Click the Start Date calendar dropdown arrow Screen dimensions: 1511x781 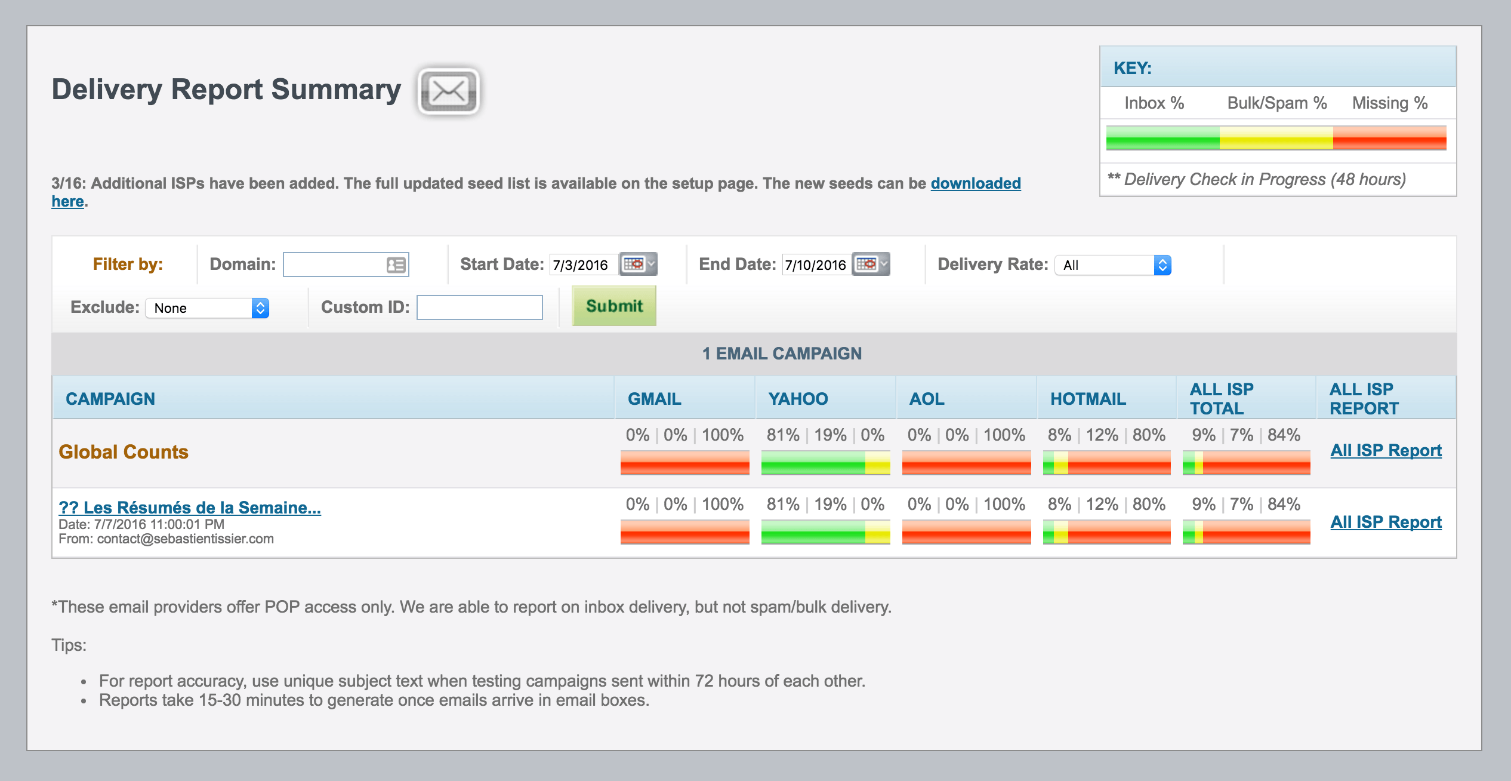652,264
